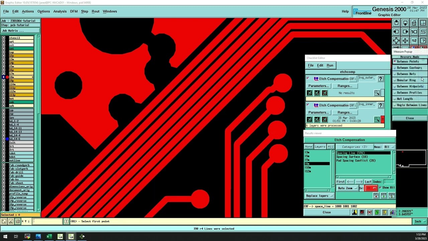
Task: Open Inch units dropdown
Action: click(x=420, y=222)
